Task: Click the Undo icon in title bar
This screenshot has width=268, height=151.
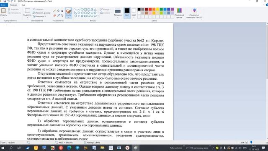Action: pos(8,1)
